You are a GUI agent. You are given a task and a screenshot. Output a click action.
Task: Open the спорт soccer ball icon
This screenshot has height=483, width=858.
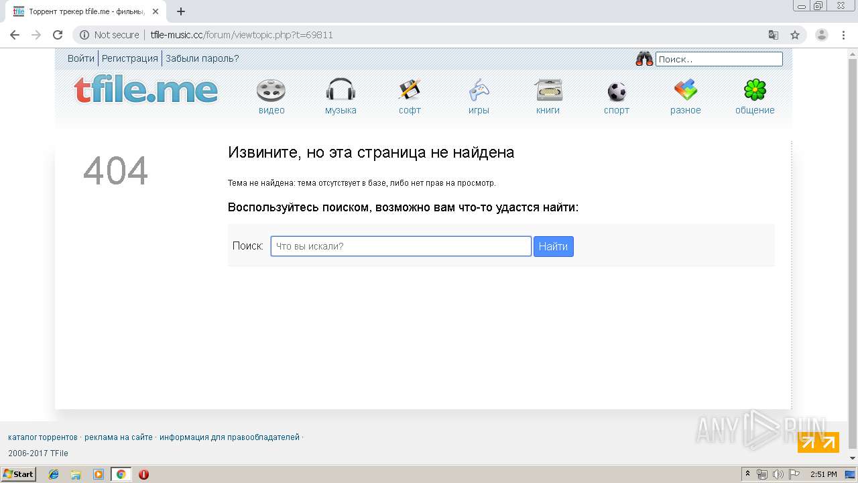617,91
